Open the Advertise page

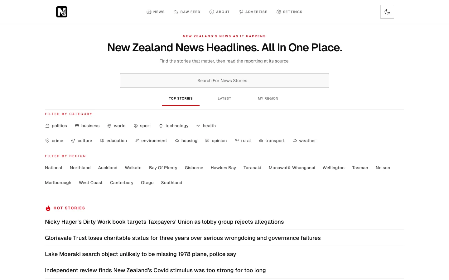pyautogui.click(x=253, y=12)
